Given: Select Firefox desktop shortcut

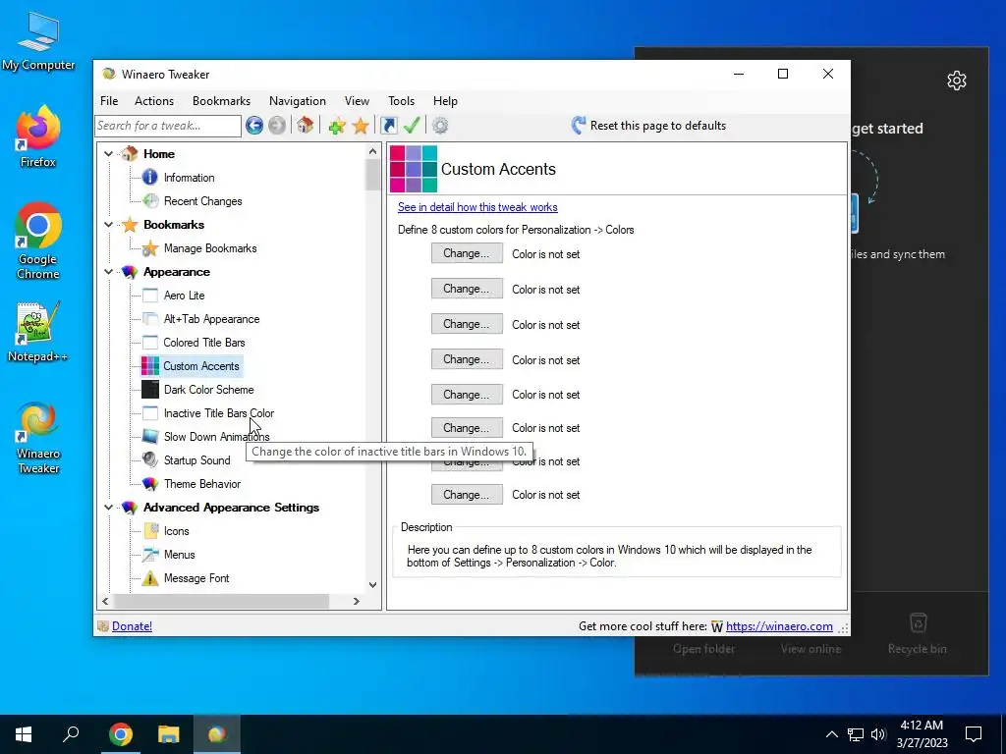Looking at the screenshot, I should coord(38,137).
